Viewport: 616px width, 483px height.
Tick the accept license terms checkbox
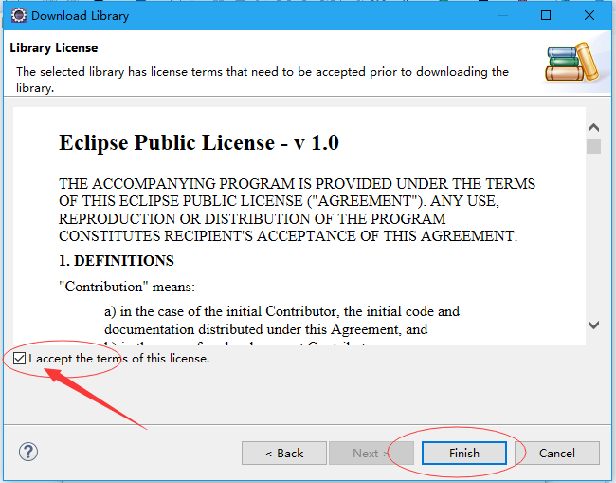[19, 359]
